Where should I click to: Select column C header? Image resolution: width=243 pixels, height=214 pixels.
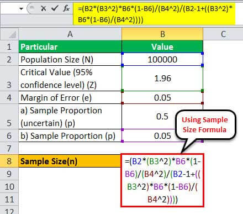(223, 34)
